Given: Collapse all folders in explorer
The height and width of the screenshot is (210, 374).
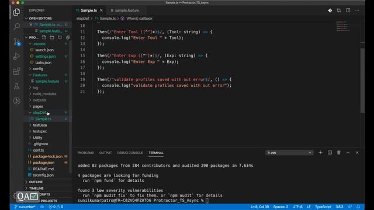Looking at the screenshot, I should pos(68,37).
